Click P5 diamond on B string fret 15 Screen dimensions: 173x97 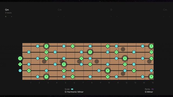click(151, 52)
